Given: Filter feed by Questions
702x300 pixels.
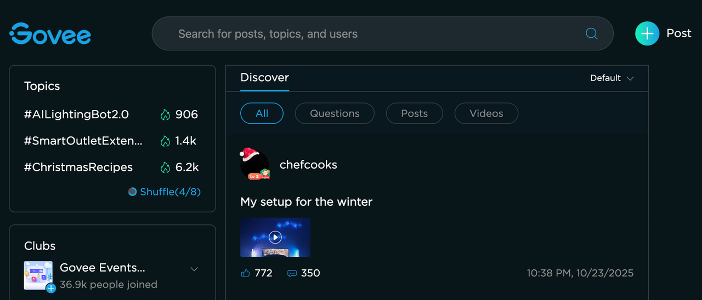Looking at the screenshot, I should (335, 113).
